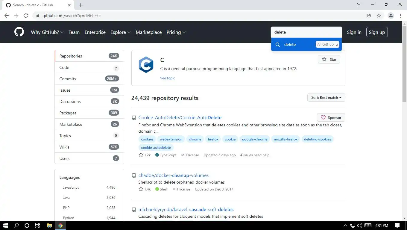Viewport: 407px width, 230px height.
Task: Click the 1.4k stargazers star icon
Action: [x=141, y=189]
